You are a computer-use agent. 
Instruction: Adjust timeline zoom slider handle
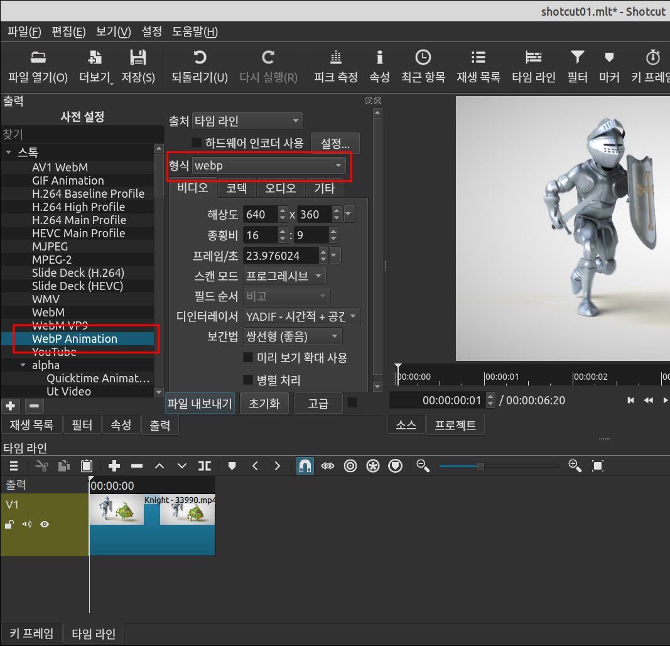[x=480, y=466]
